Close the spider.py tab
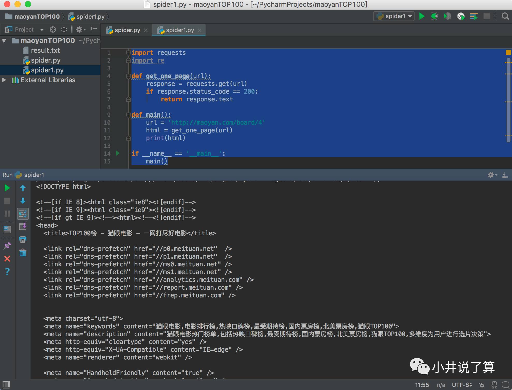Image resolution: width=512 pixels, height=390 pixels. click(x=146, y=30)
